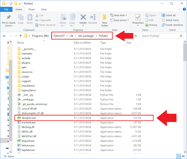Open the Open dropdown in ribbon
Screen dimensions: 187x159
tap(152, 15)
